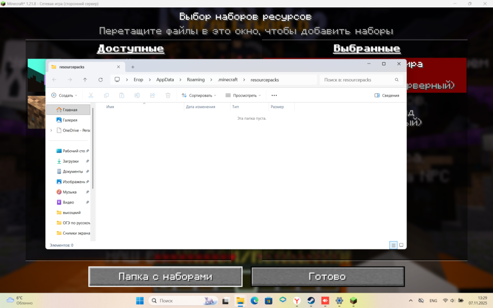This screenshot has width=493, height=308.
Task: Toggle the Сведения details pane
Action: (387, 95)
